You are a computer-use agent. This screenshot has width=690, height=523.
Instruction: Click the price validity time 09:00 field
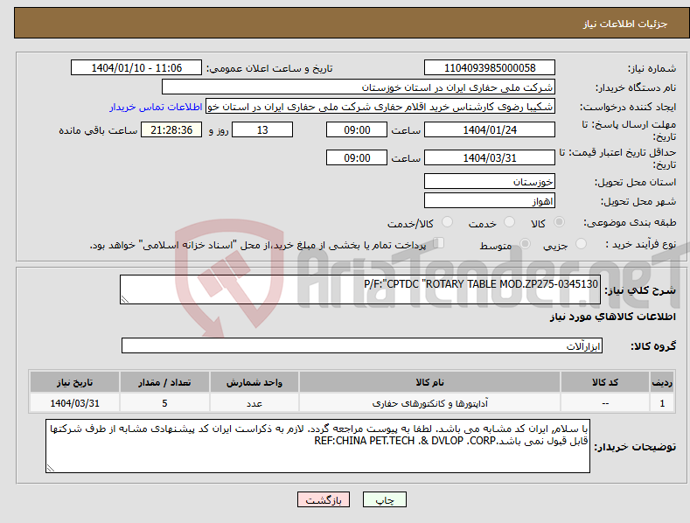[357, 157]
